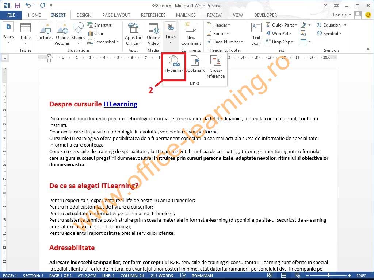The height and width of the screenshot is (280, 374).
Task: Open the WordArt gallery
Action: tap(279, 33)
